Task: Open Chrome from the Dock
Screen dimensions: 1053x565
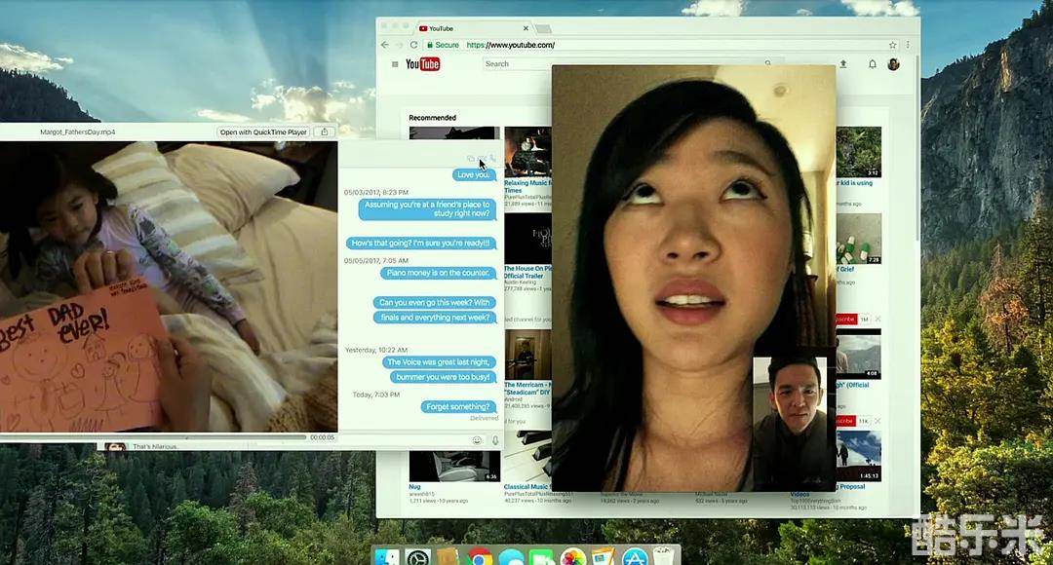Action: (x=480, y=557)
